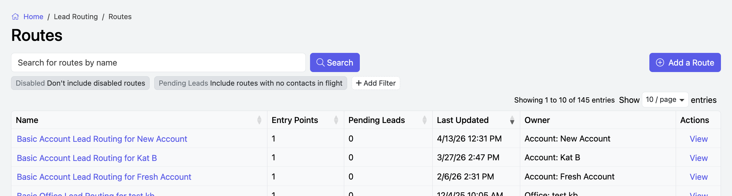
Task: Click the plus circle icon on Add a Route
Action: point(660,63)
